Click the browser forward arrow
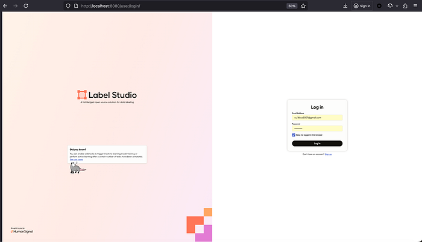422x242 pixels. tap(15, 6)
